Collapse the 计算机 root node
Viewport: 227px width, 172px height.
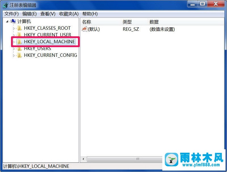coord(7,22)
